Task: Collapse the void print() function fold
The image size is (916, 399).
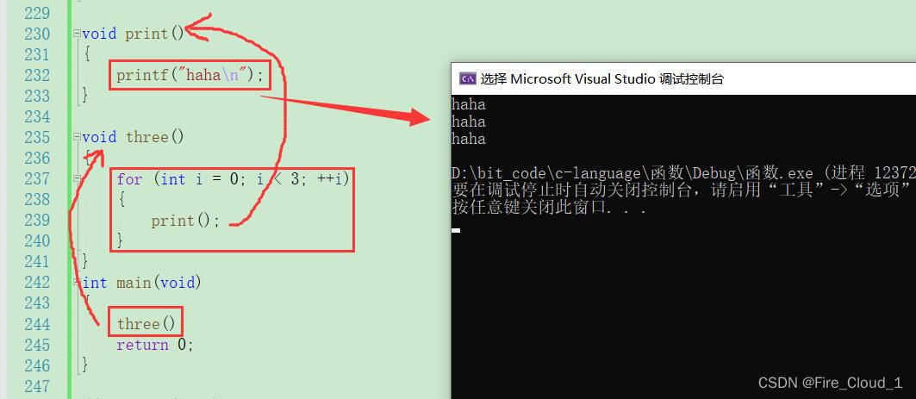Action: pyautogui.click(x=77, y=34)
